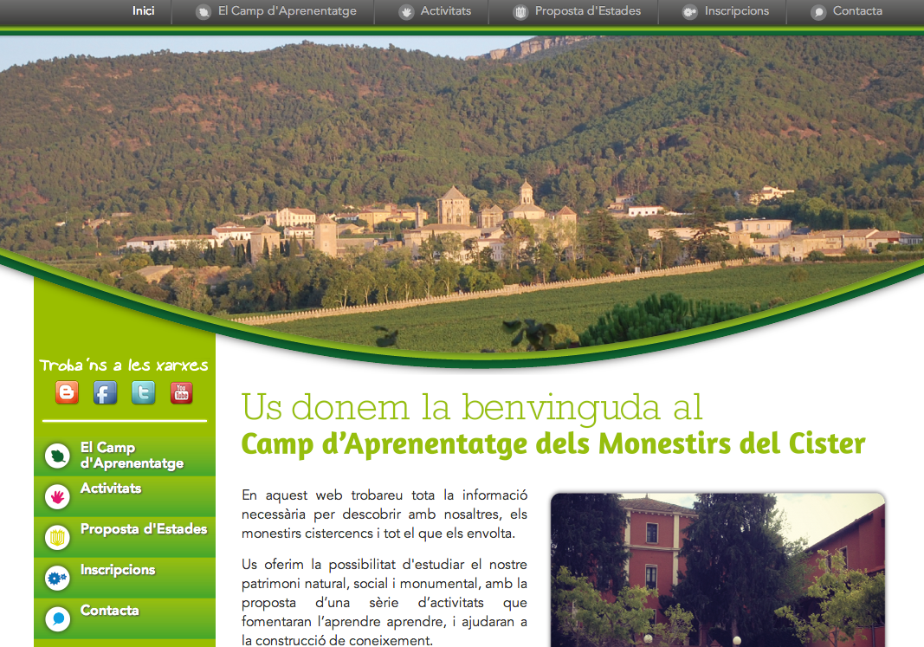Click the shield icon beside top Proposta d'Estades

coord(520,12)
